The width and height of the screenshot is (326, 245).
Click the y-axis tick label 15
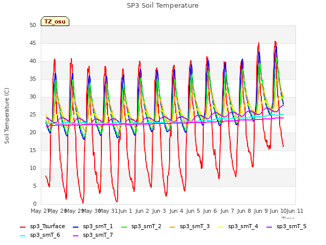(x=33, y=150)
